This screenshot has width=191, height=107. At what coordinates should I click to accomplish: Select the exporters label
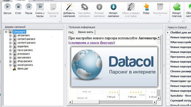coord(23,46)
